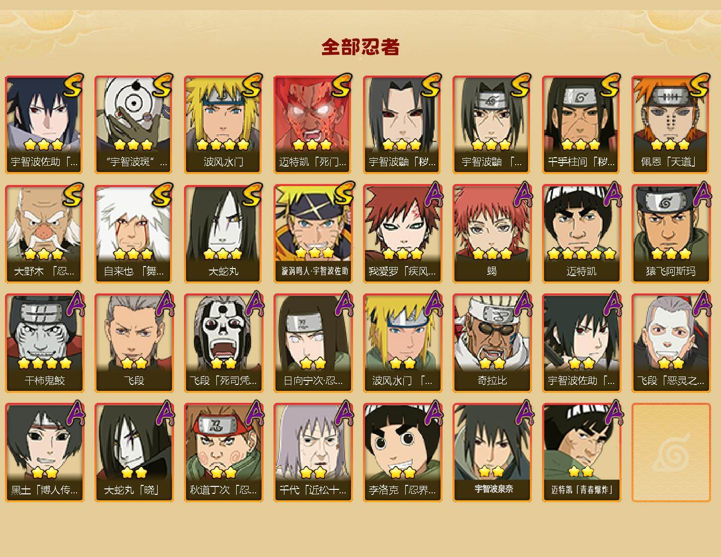Open the 迈特凯 five-star ninja card
The width and height of the screenshot is (721, 557).
pos(581,234)
